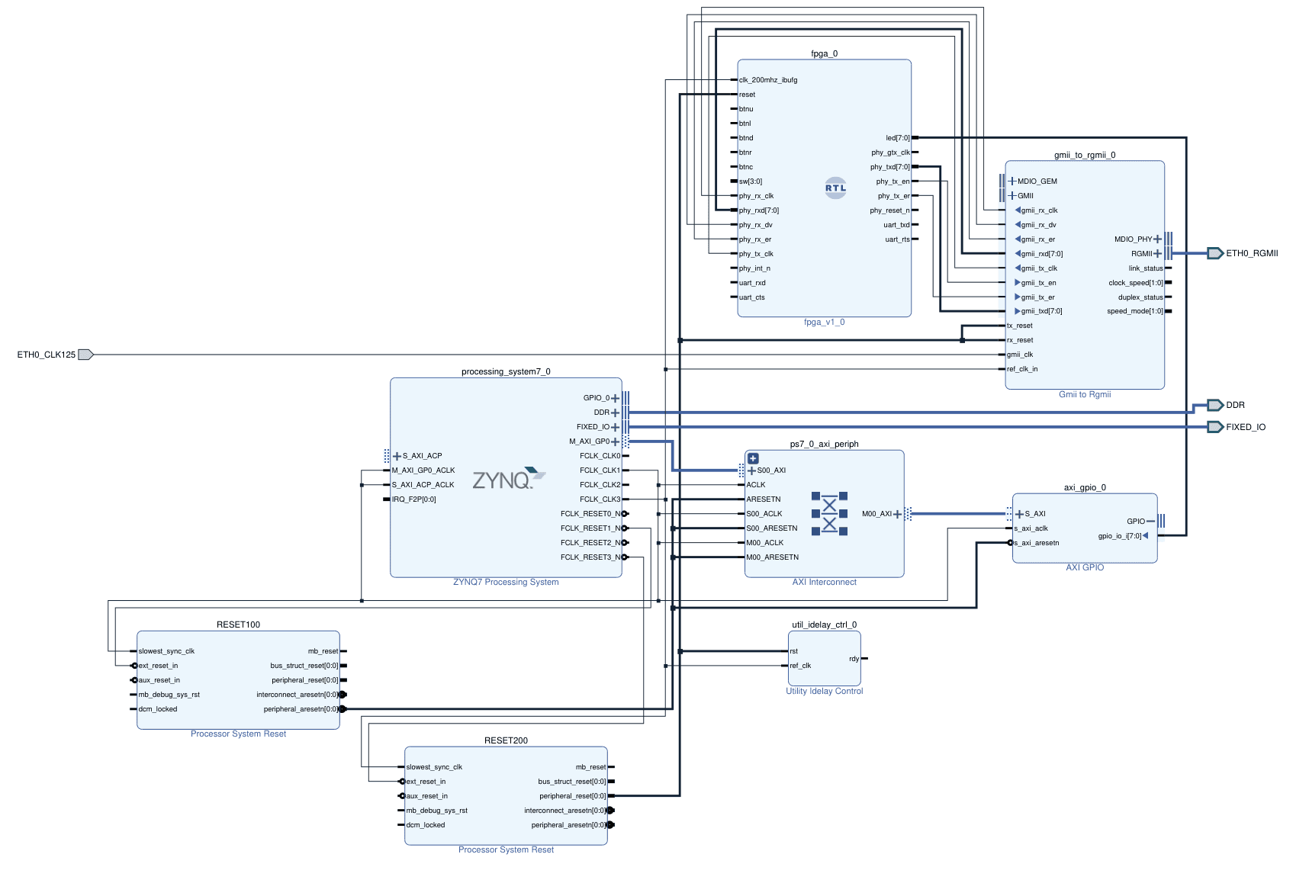This screenshot has width=1309, height=883.
Task: Select the FCLK_CLK1 pin on Zynq block
Action: tap(600, 470)
